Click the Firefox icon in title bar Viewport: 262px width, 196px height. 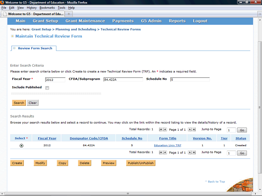[x=2, y=2]
